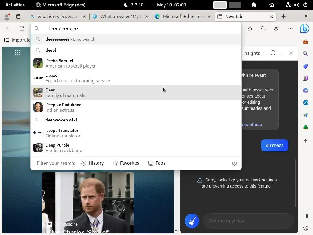Viewport: 313px width, 235px height.
Task: Go back with the back arrow
Action: 9,28
